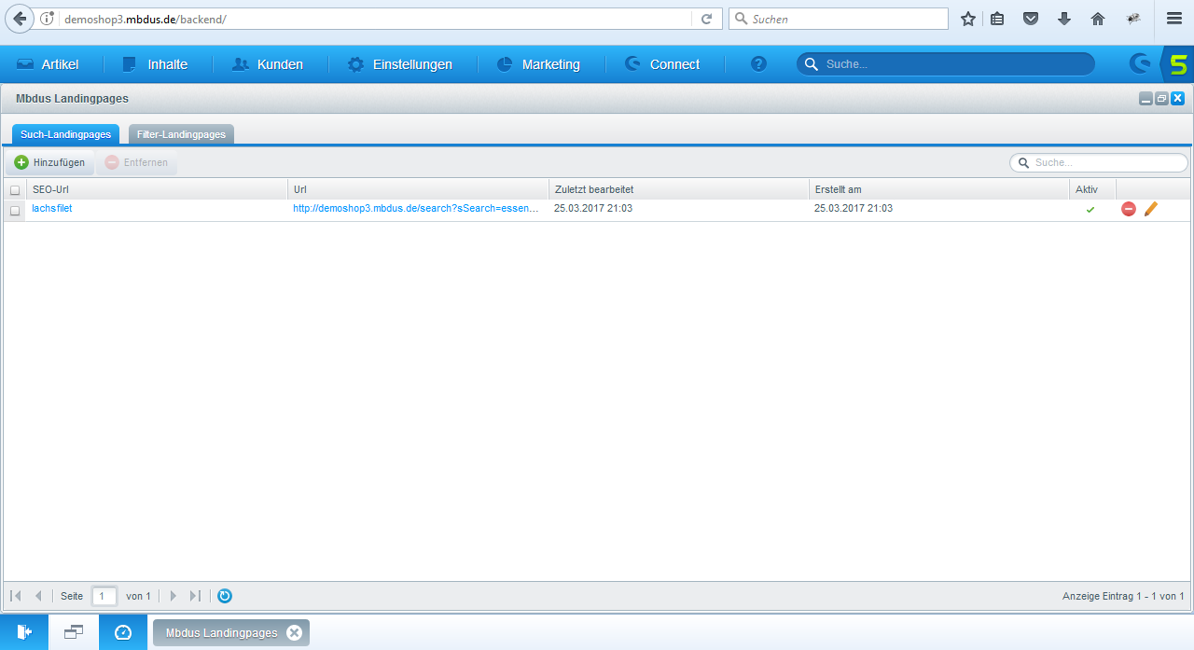The width and height of the screenshot is (1194, 650).
Task: Toggle the select-all checkbox in grid header
Action: (15, 189)
